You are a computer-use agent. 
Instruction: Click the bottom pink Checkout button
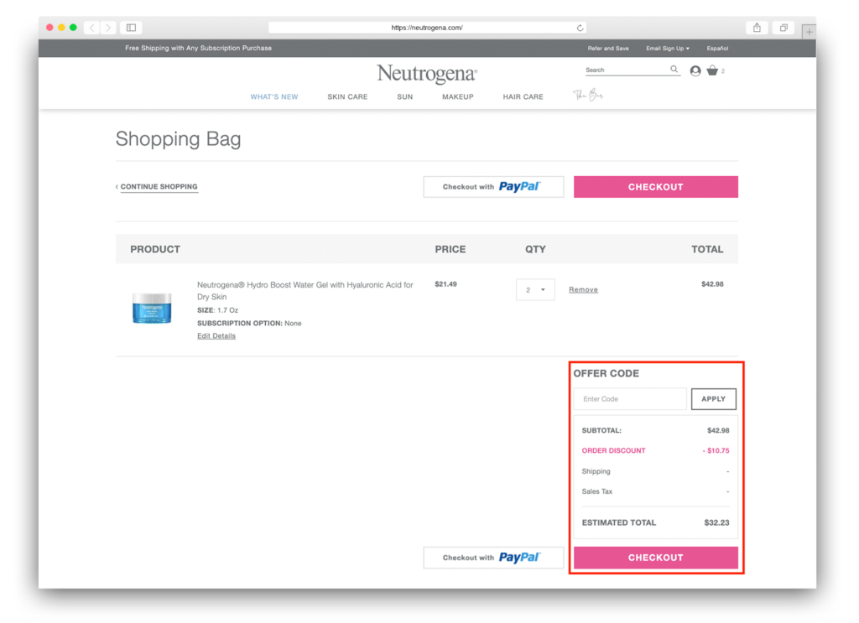point(656,558)
